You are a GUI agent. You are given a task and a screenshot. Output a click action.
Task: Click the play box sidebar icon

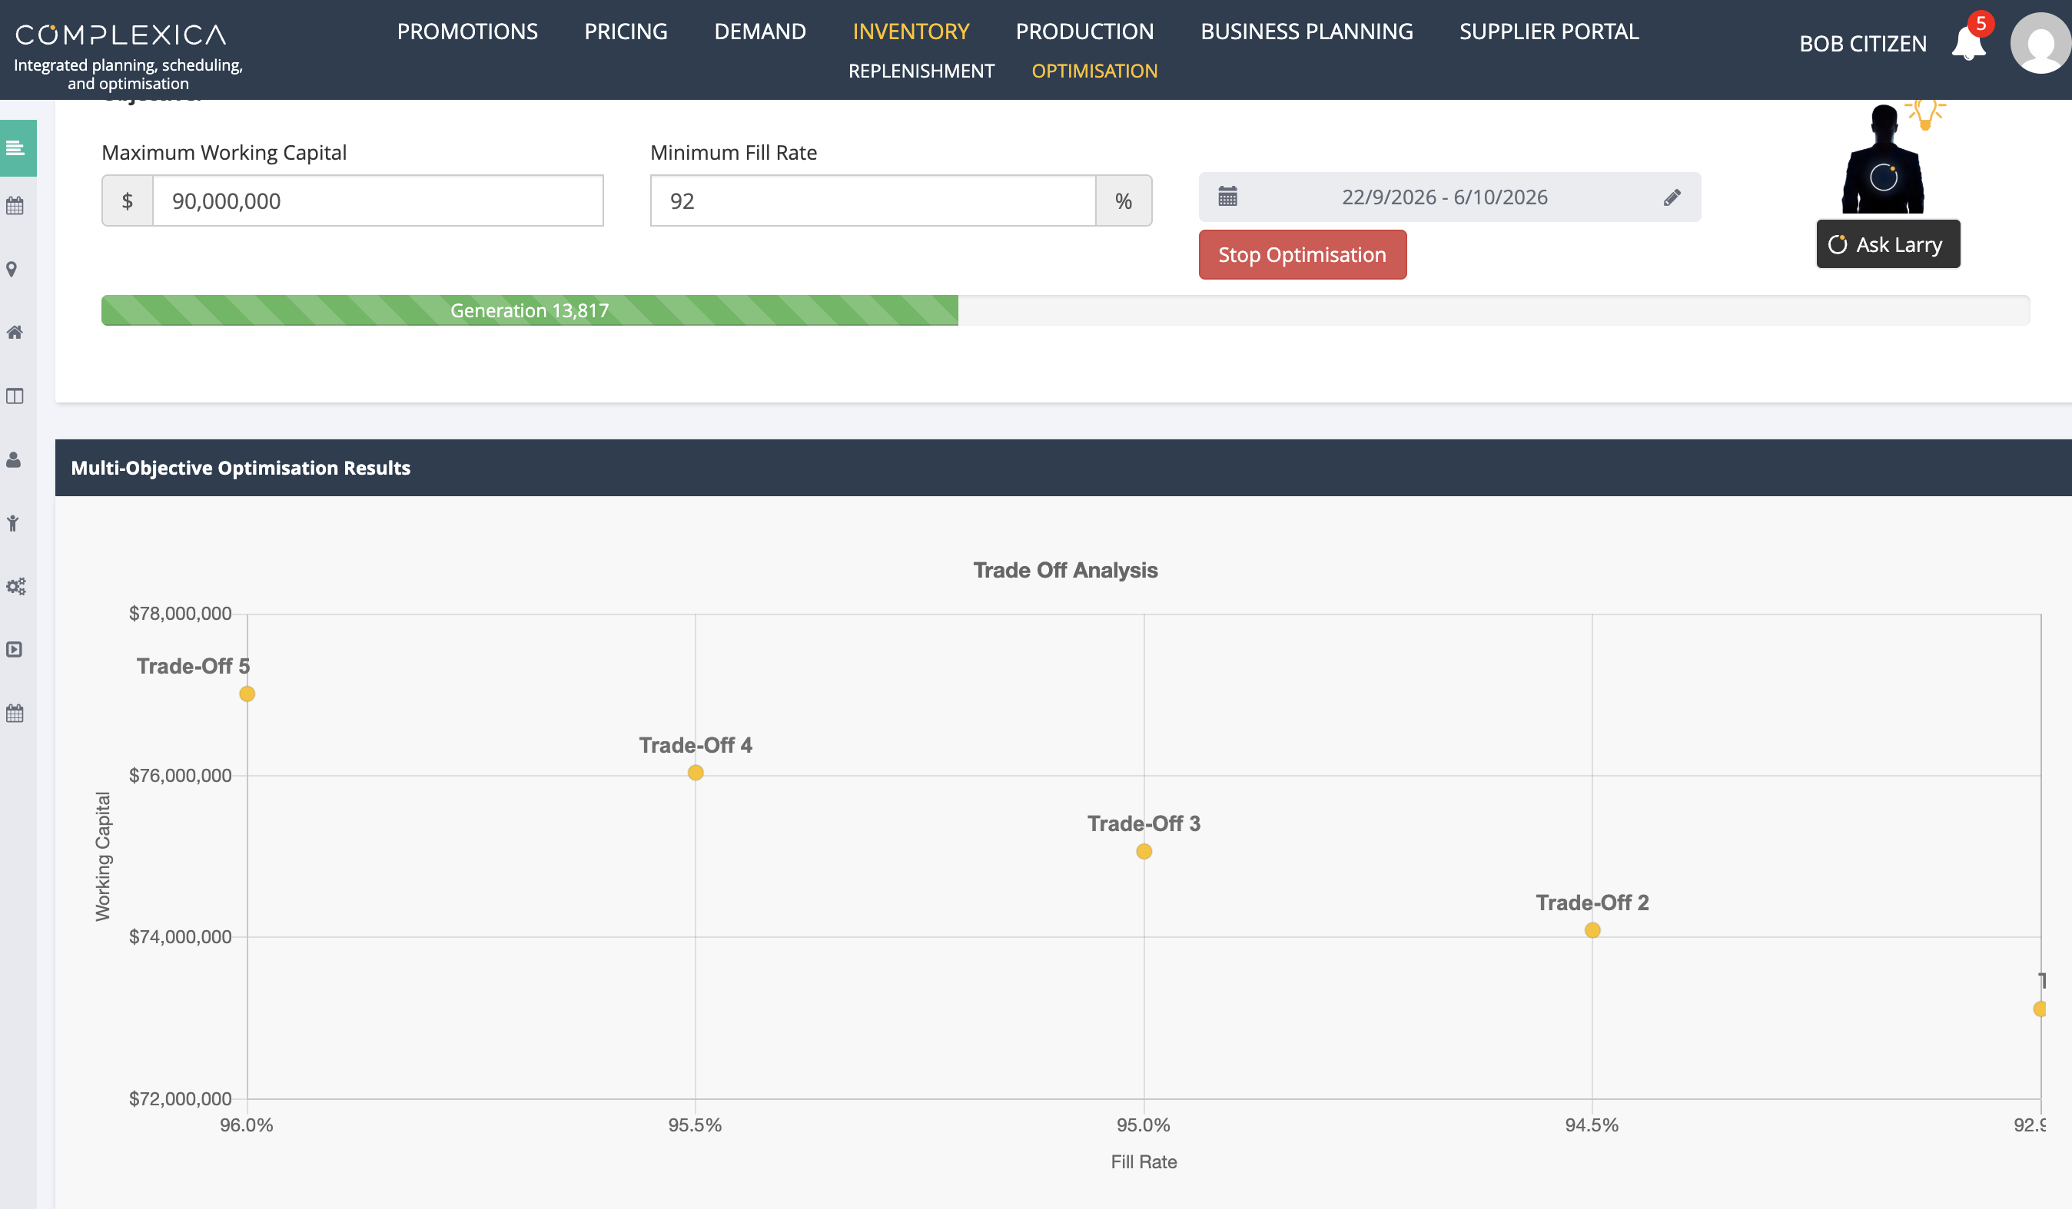(x=14, y=649)
